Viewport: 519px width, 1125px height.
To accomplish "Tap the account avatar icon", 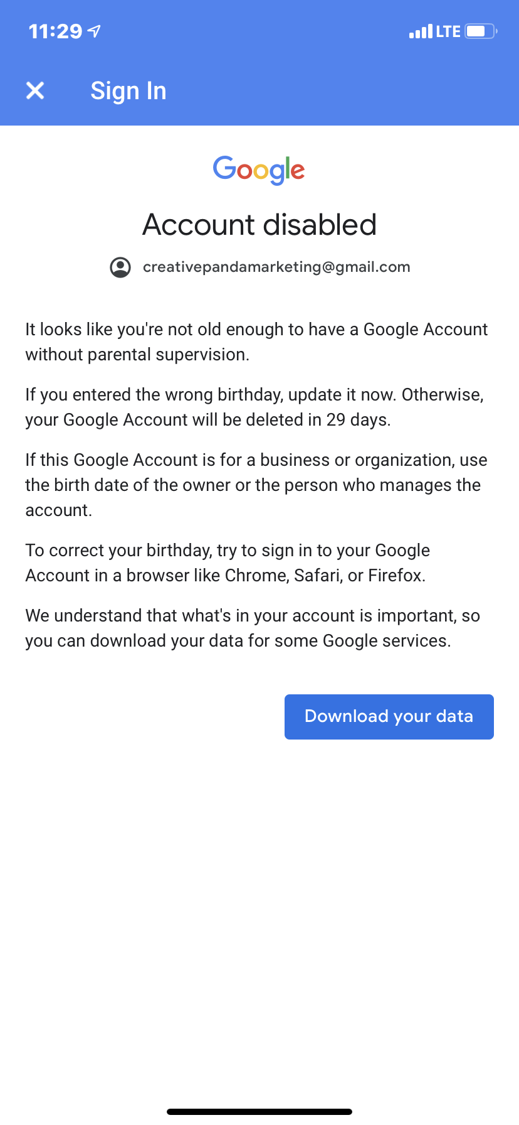I will click(x=120, y=267).
